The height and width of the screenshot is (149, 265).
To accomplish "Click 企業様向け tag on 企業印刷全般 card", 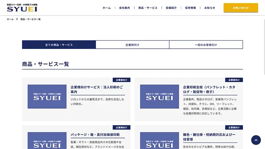I will pyautogui.click(x=234, y=80).
